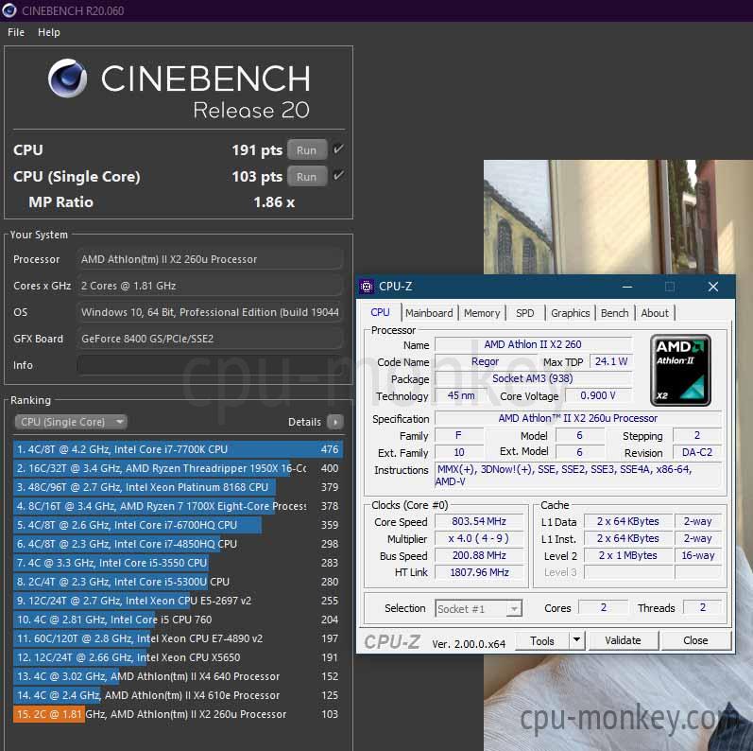Screen dimensions: 753x751
Task: Switch to the About tab in CPU-Z
Action: [x=655, y=313]
